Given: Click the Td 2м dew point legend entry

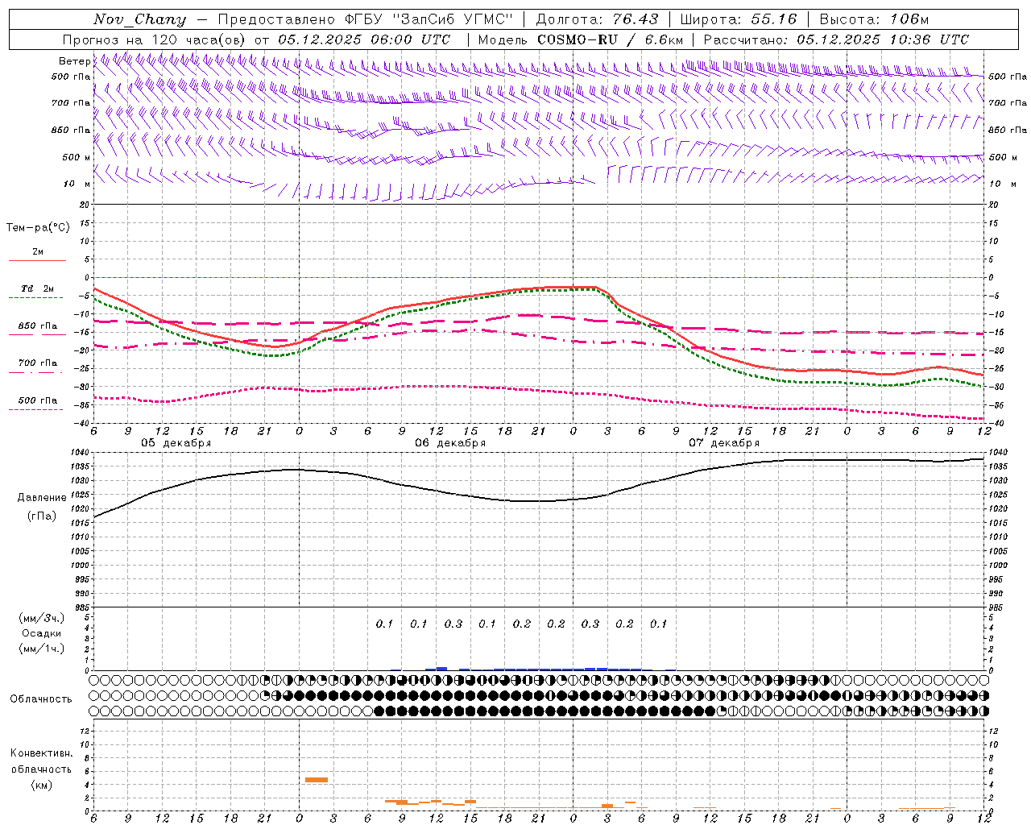Looking at the screenshot, I should coord(37,288).
